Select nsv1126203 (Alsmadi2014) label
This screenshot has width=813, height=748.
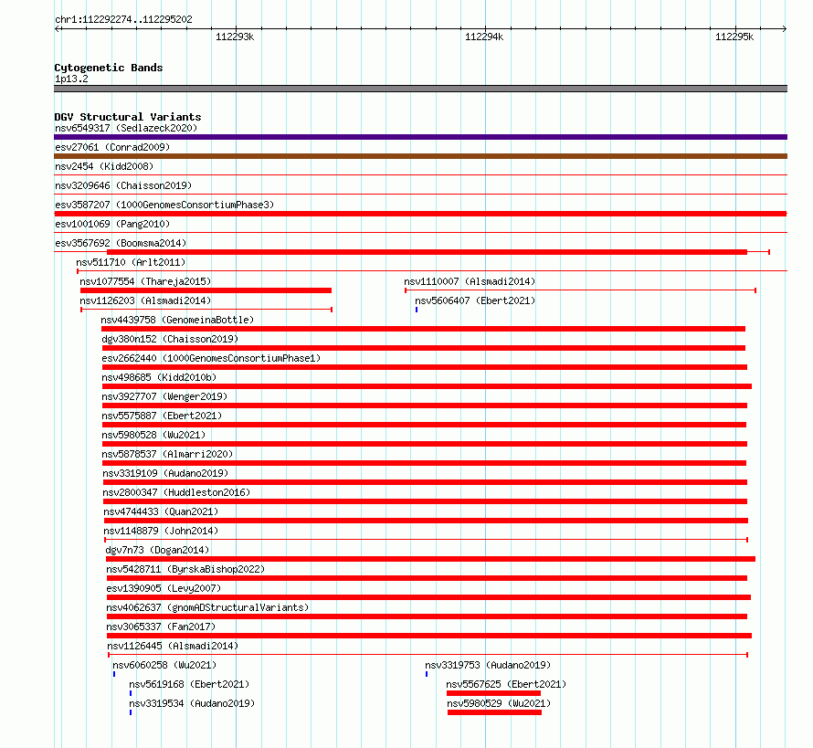tap(145, 300)
